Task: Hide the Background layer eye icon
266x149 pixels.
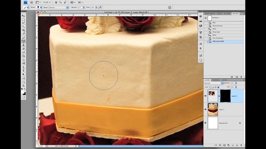Action: click(205, 123)
